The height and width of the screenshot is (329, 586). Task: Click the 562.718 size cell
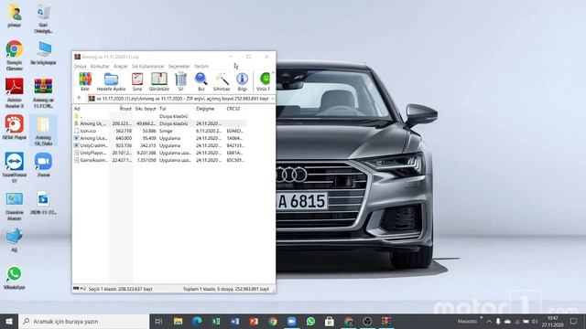[124, 131]
